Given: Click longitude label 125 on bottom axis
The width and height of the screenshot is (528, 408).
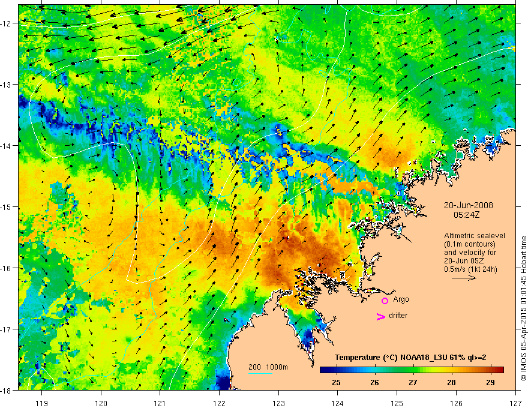Looking at the screenshot, I should [x=397, y=403].
